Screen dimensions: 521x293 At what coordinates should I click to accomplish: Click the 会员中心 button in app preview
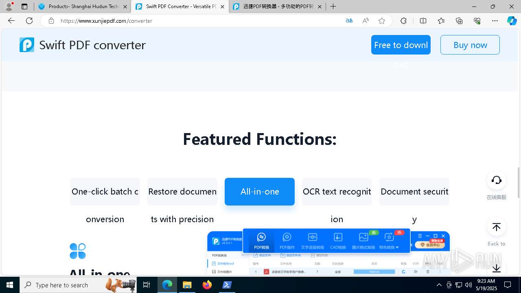pos(429,245)
